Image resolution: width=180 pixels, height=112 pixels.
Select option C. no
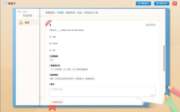52,50
